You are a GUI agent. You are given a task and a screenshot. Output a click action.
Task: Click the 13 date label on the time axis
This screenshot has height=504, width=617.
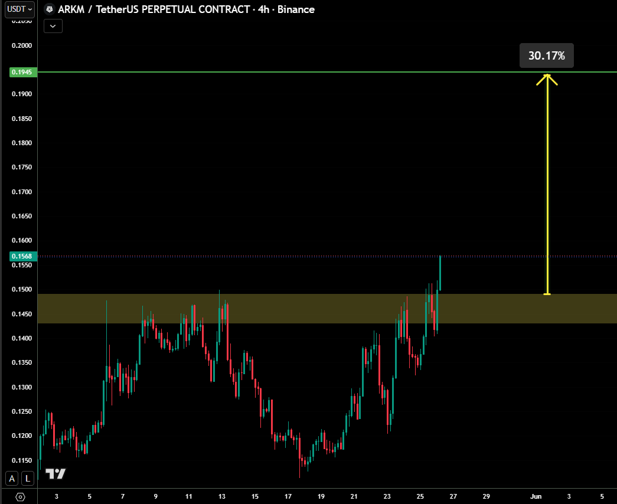222,496
